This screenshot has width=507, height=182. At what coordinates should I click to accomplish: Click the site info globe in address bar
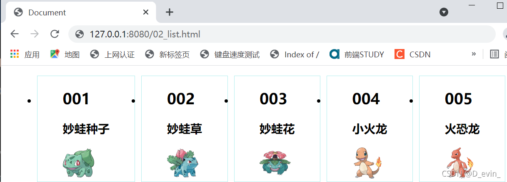click(x=80, y=34)
